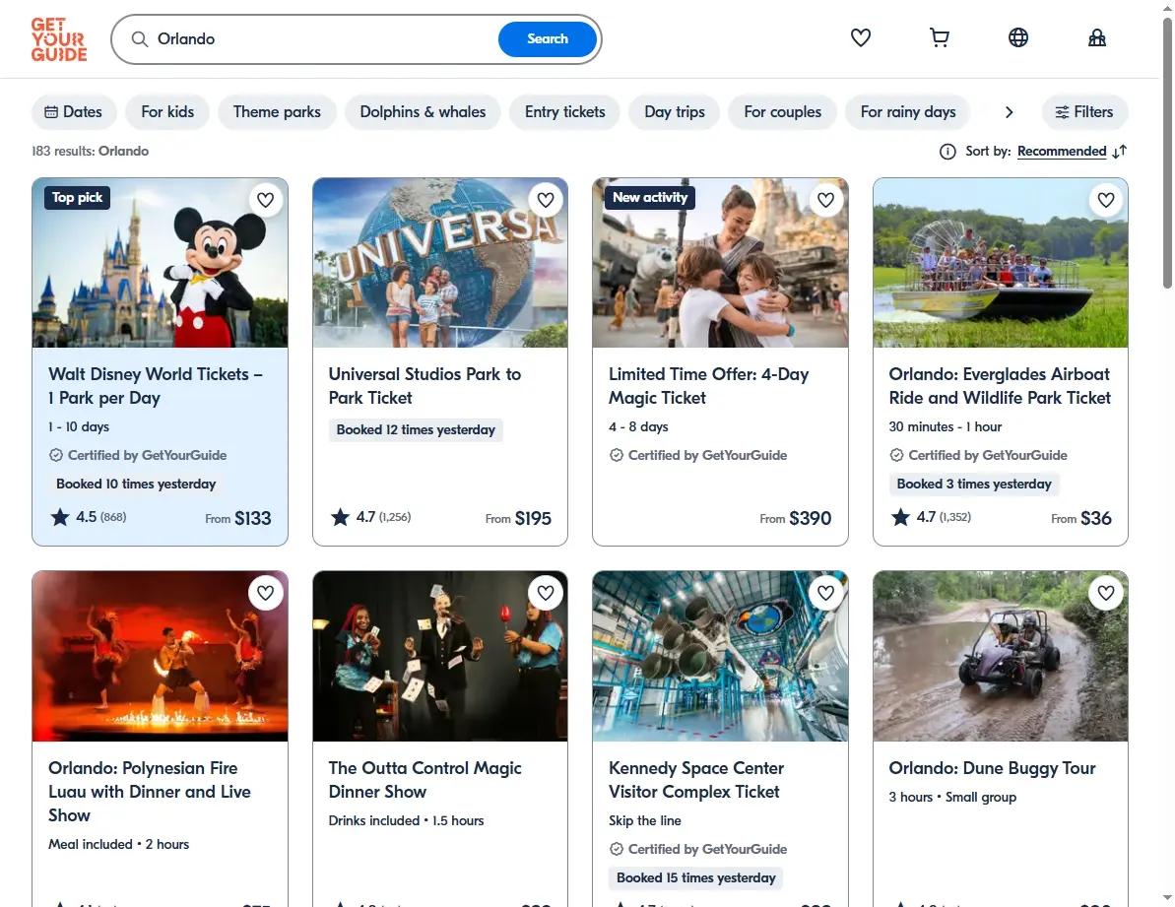The width and height of the screenshot is (1175, 907).
Task: Save Walt Disney World Tickets to wishlist
Action: pos(265,200)
